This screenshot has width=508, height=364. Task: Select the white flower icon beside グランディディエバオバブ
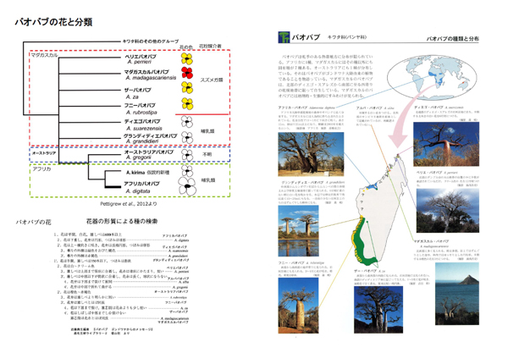(187, 138)
